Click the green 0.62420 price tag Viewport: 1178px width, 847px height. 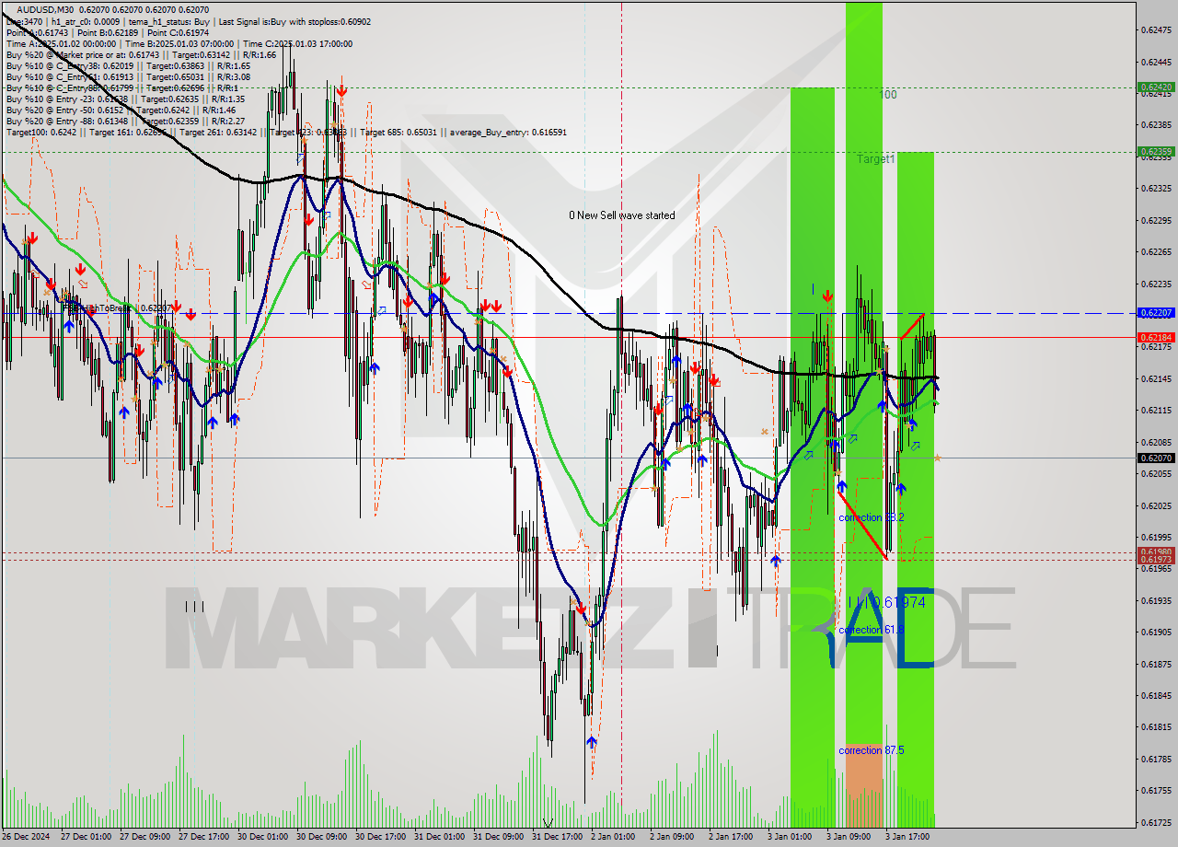point(1156,88)
